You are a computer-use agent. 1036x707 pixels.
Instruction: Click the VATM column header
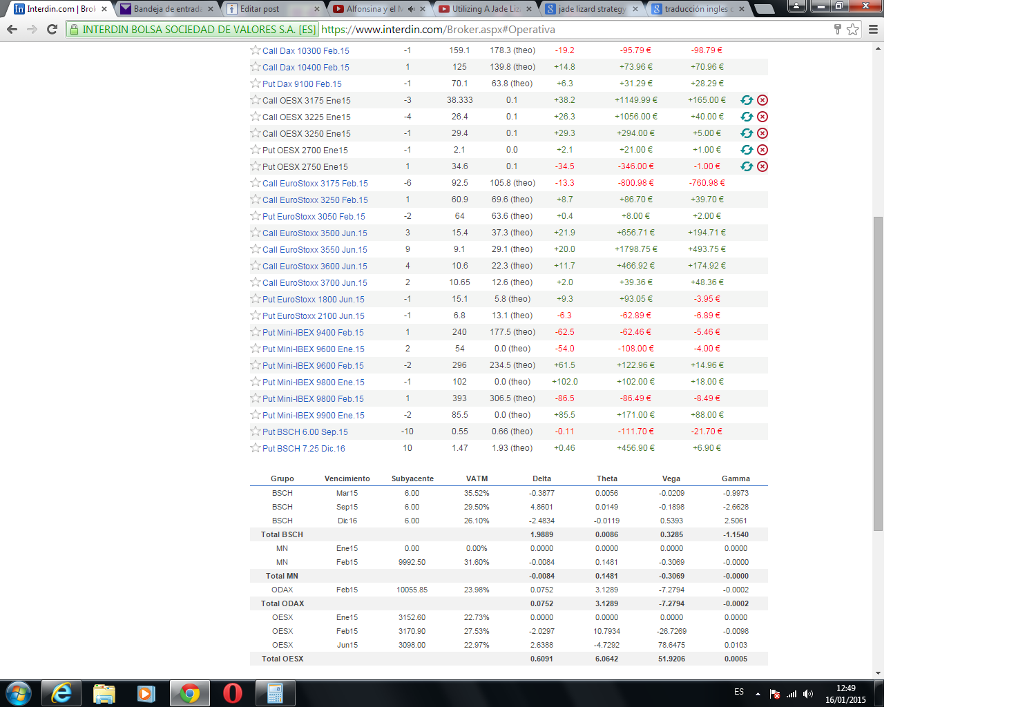(477, 478)
